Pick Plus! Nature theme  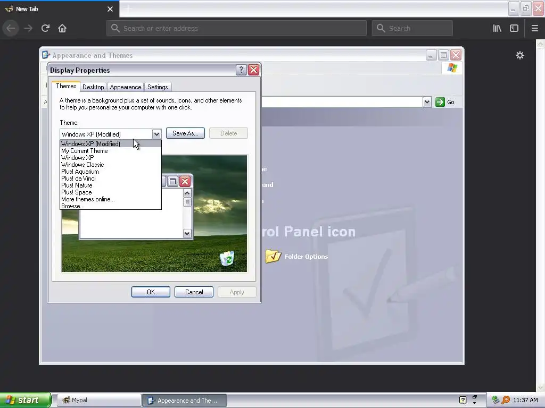click(x=111, y=185)
